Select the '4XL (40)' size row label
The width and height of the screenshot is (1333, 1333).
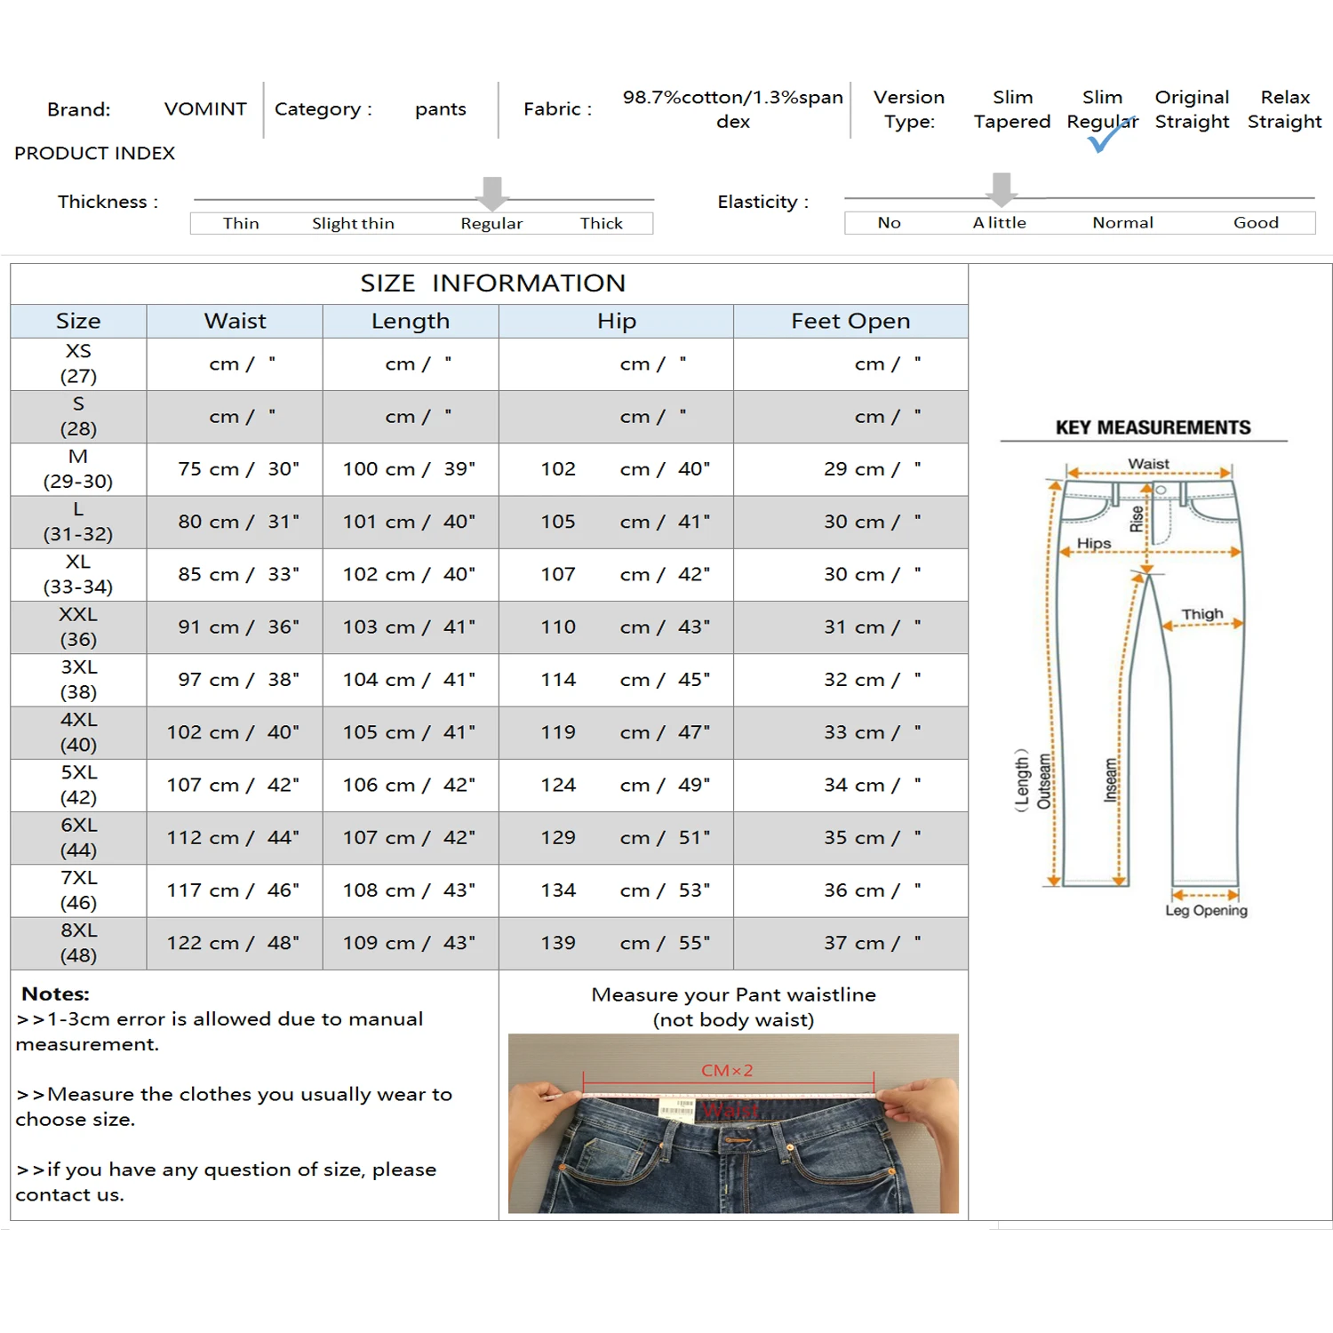point(78,732)
